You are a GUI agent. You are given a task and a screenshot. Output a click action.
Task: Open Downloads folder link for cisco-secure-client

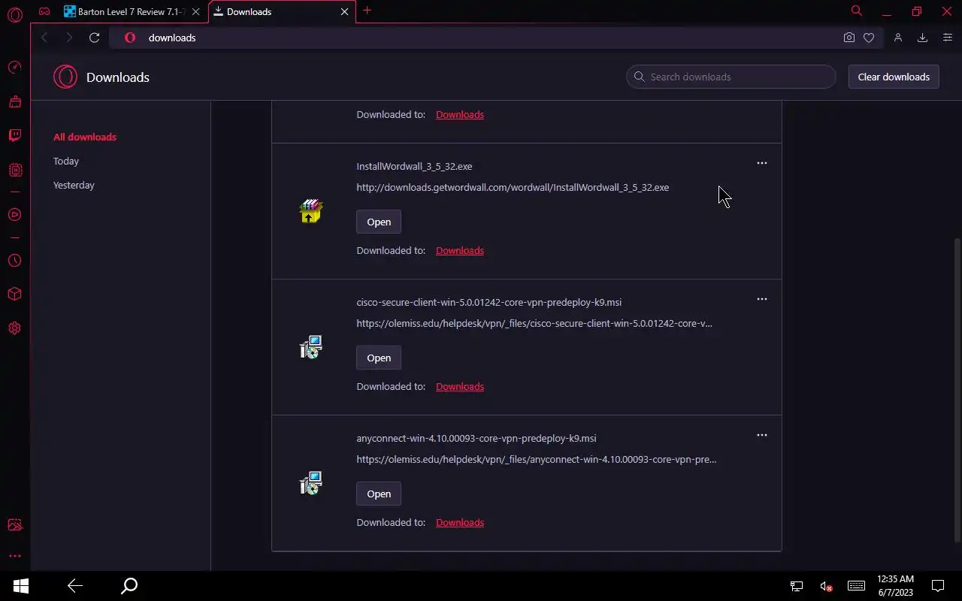pos(460,386)
